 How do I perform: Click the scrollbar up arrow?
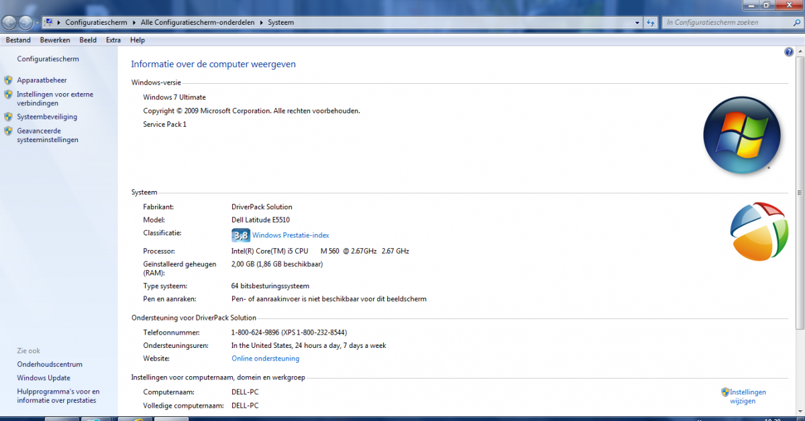pos(800,52)
